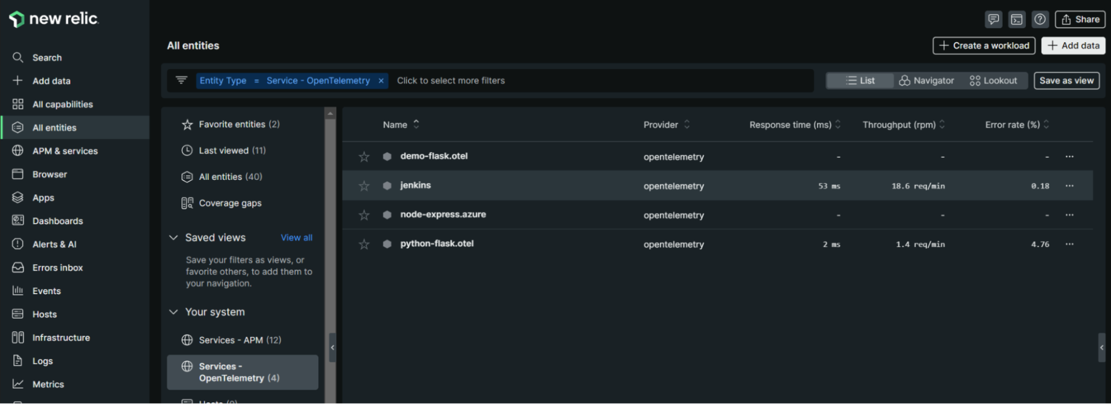This screenshot has height=404, width=1111.
Task: Collapse the Your system section
Action: (173, 312)
